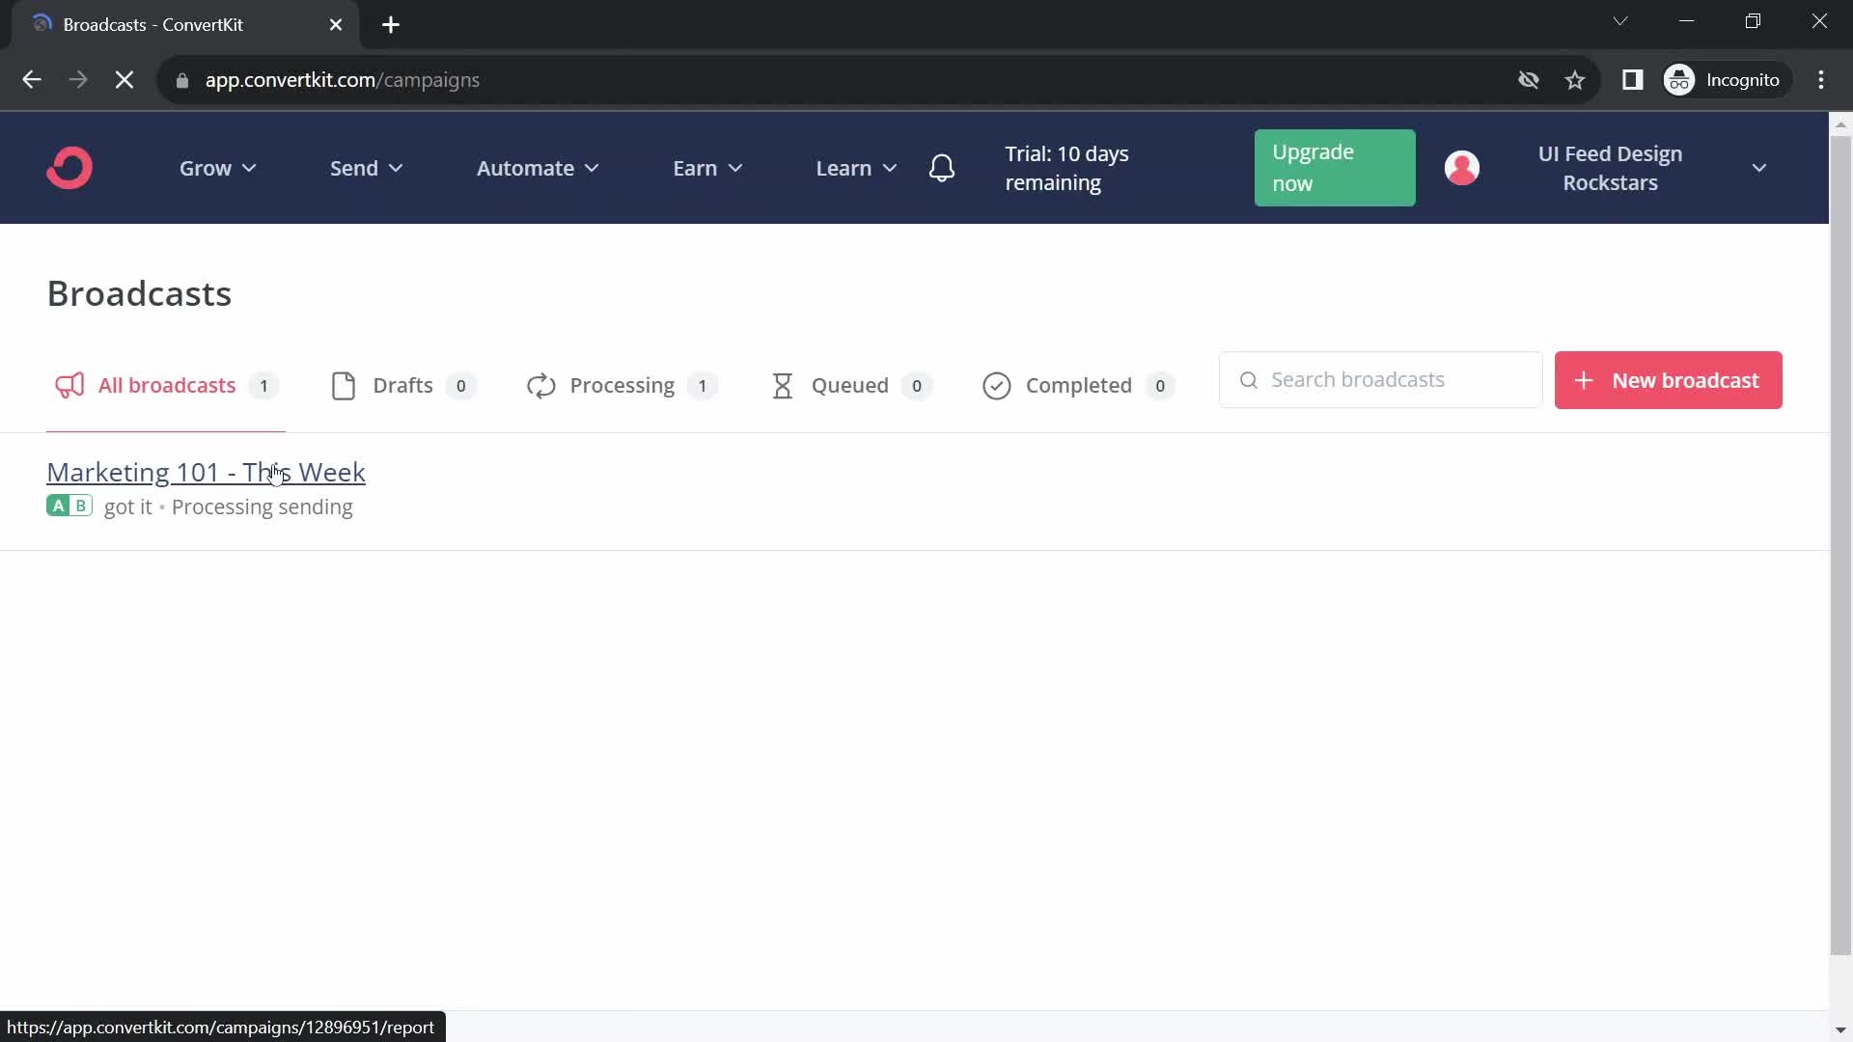This screenshot has height=1042, width=1853.
Task: Click the Queued hourglass icon
Action: (x=783, y=386)
